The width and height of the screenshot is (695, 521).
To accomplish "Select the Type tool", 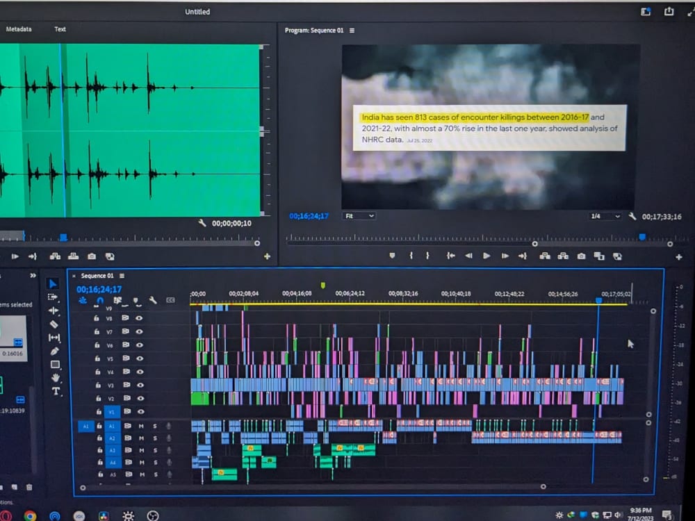I will [x=56, y=392].
